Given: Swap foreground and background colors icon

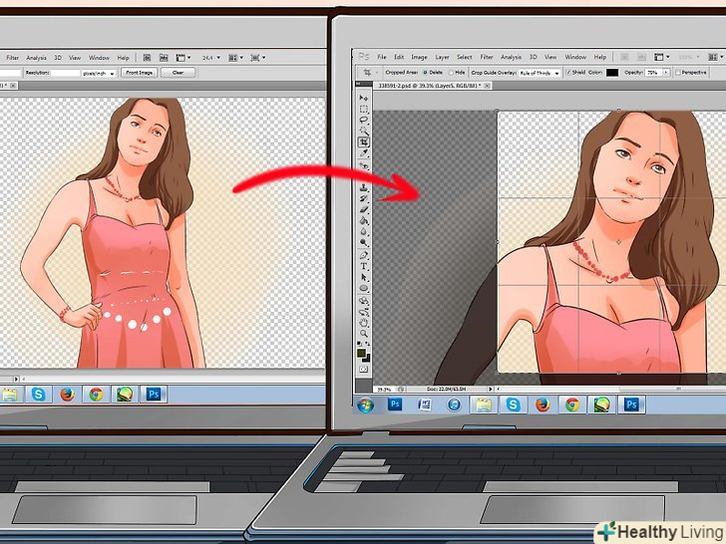Looking at the screenshot, I should (368, 344).
